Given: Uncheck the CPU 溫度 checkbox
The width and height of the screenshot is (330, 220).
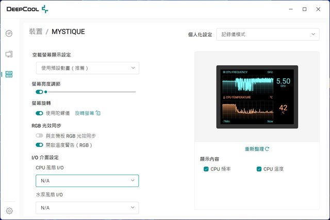Looking at the screenshot, I should point(259,169).
